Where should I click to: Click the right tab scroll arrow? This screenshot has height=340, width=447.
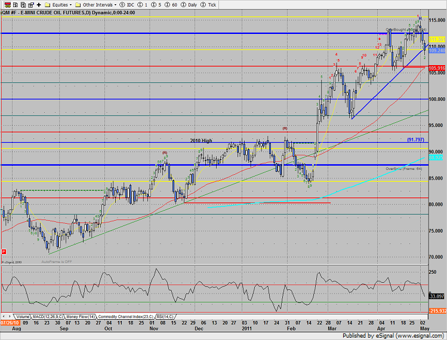10,316
